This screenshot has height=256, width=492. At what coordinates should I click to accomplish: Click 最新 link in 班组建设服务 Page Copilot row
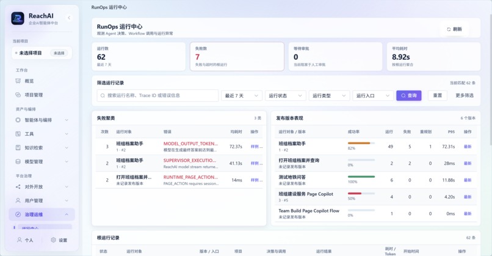point(468,197)
